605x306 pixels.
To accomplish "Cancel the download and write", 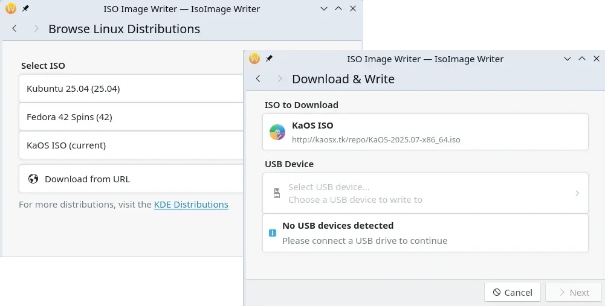I will [513, 293].
